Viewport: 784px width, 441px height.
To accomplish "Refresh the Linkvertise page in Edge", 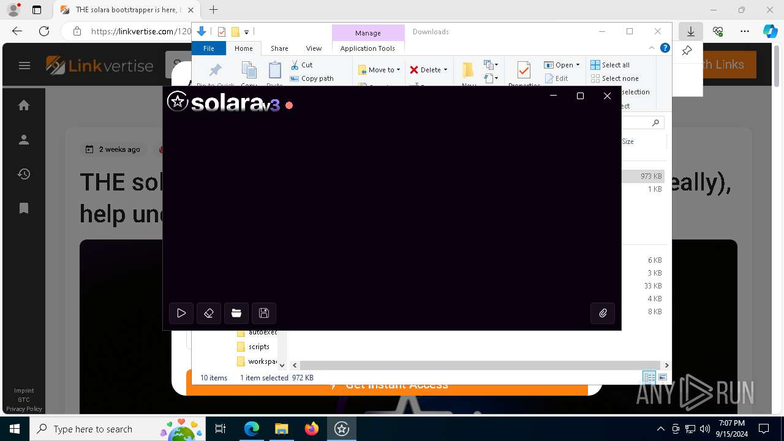I will pyautogui.click(x=44, y=31).
